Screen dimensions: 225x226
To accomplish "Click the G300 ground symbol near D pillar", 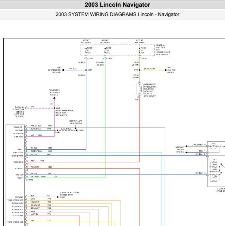I will pyautogui.click(x=58, y=197).
